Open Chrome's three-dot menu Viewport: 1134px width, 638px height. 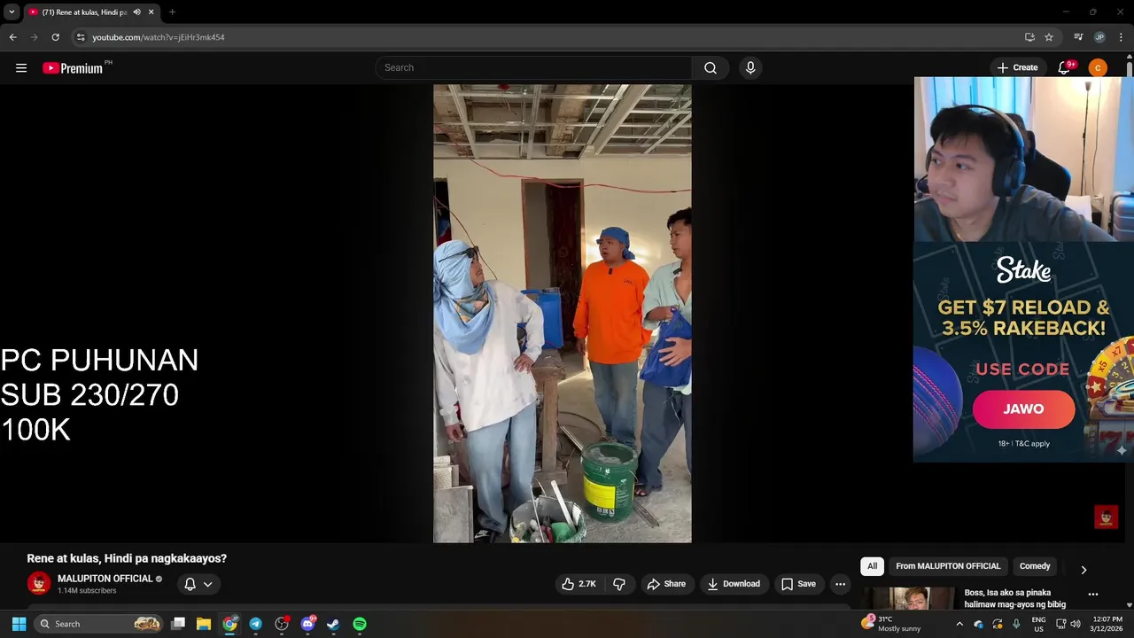coord(1121,37)
